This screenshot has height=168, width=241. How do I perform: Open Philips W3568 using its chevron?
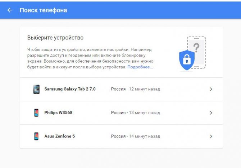click(211, 112)
